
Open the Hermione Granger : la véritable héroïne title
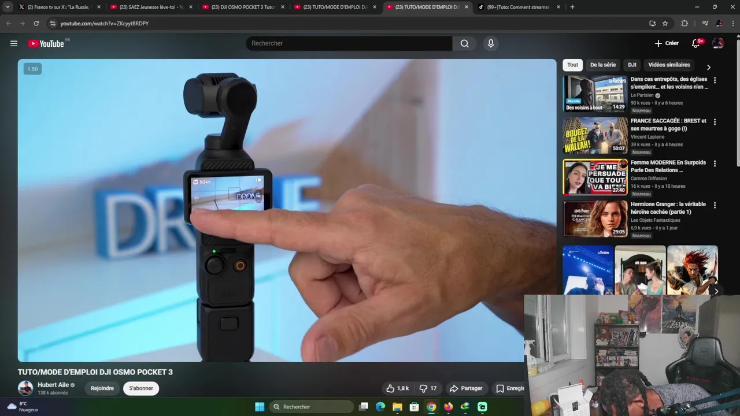(x=668, y=208)
